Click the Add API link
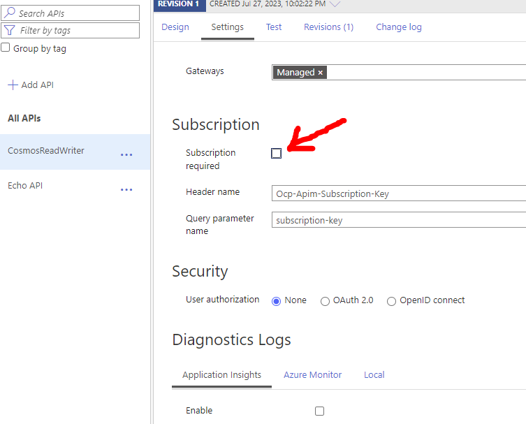526x424 pixels. click(x=38, y=85)
